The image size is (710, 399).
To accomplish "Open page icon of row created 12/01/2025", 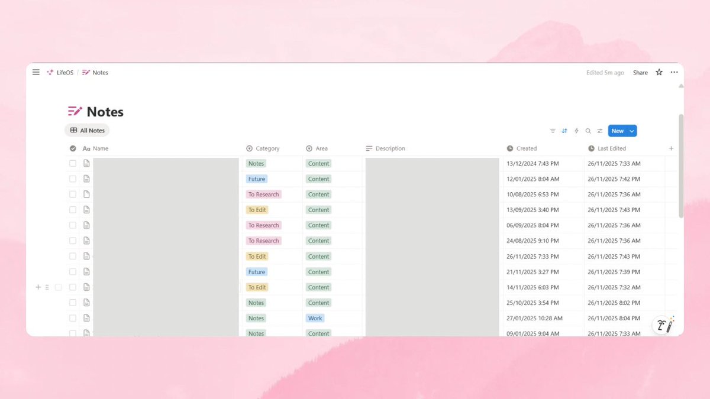I will 86,179.
